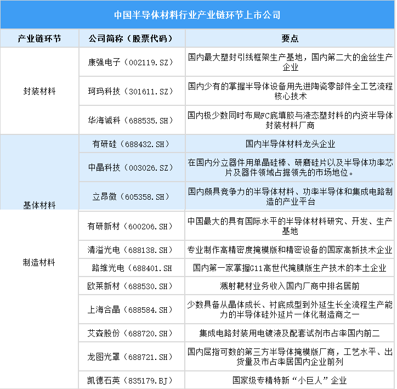The height and width of the screenshot is (389, 397).
Task: Select the 国内半导体材料龙头企业 description cell
Action: pyautogui.click(x=290, y=144)
